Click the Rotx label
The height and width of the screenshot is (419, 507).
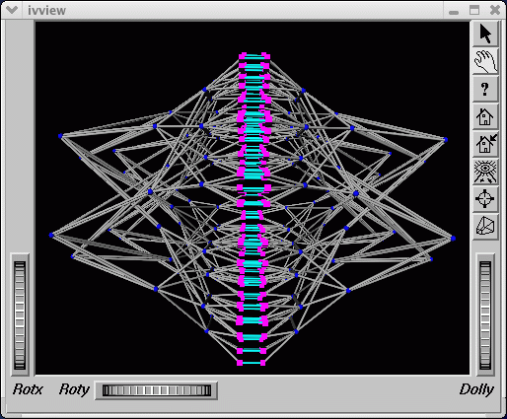[x=28, y=389]
